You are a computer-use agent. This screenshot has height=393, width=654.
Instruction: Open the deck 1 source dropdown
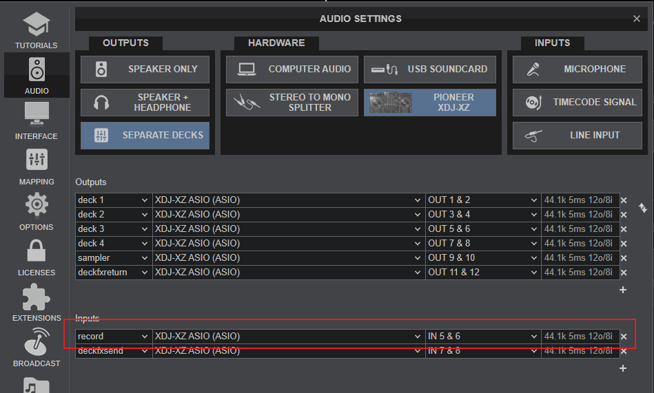[114, 200]
